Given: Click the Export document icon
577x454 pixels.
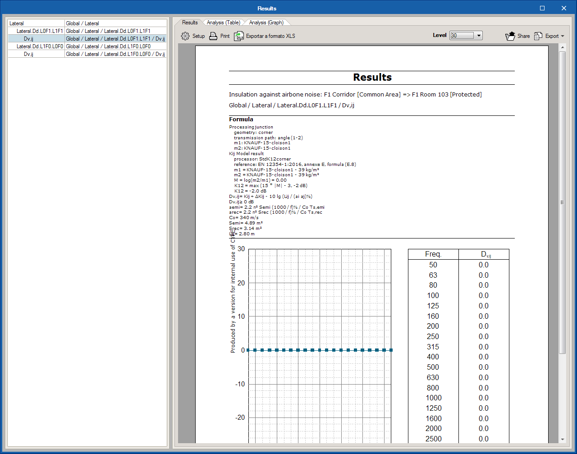Looking at the screenshot, I should 538,36.
